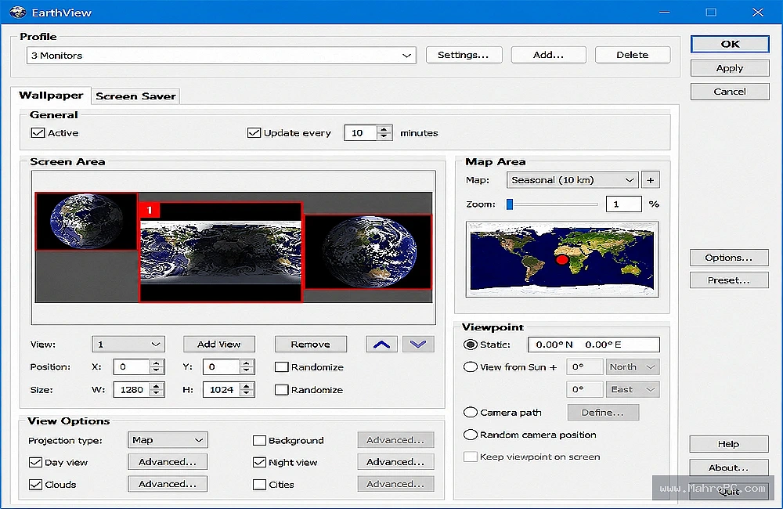
Task: Click the Cancel button
Action: click(x=730, y=92)
